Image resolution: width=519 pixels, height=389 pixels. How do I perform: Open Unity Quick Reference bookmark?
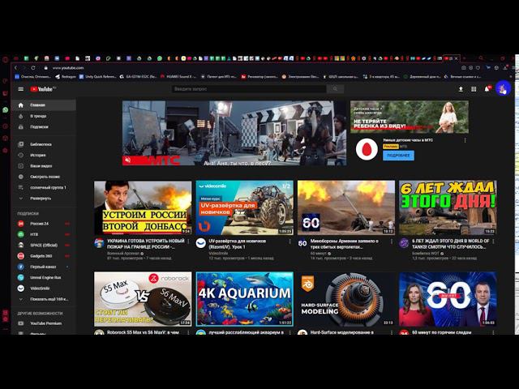click(x=98, y=76)
